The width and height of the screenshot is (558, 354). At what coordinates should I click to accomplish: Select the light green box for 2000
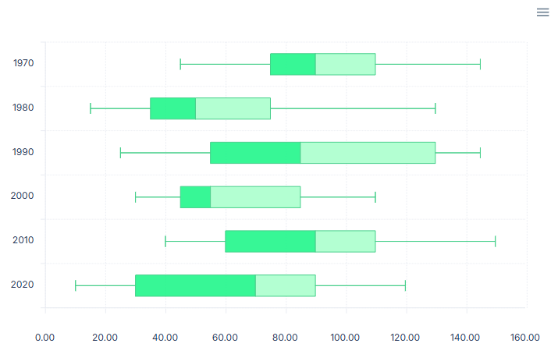point(255,197)
